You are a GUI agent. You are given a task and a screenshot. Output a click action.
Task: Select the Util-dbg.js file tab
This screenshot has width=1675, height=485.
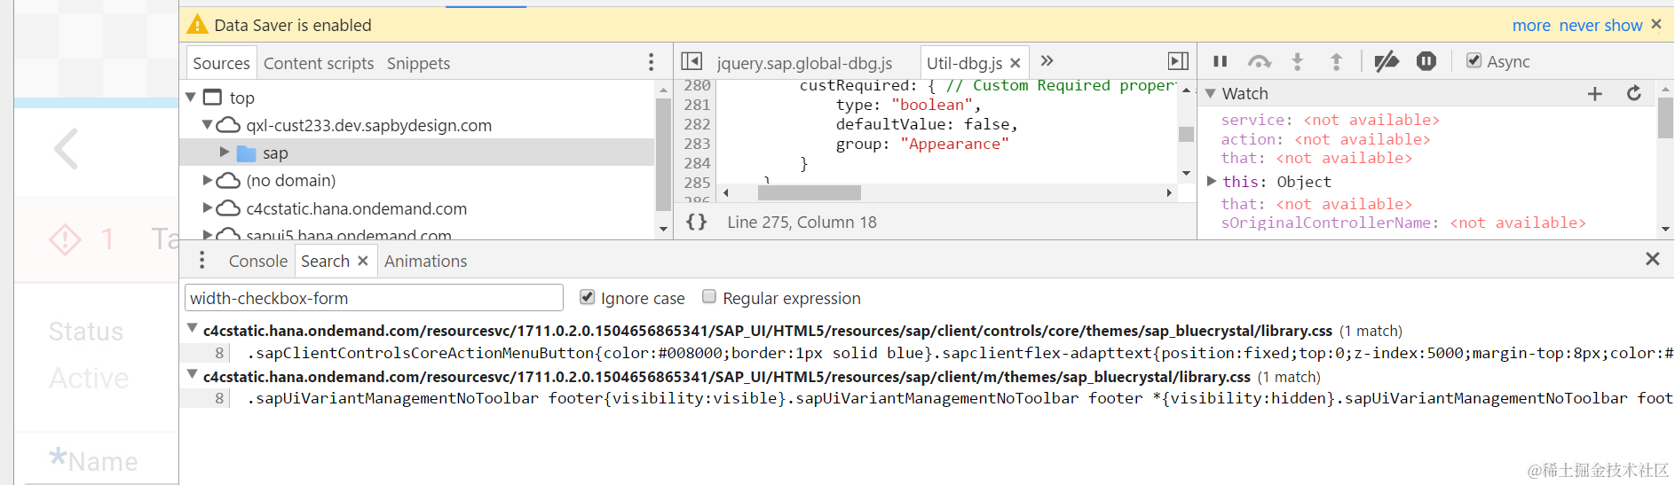[x=964, y=63]
